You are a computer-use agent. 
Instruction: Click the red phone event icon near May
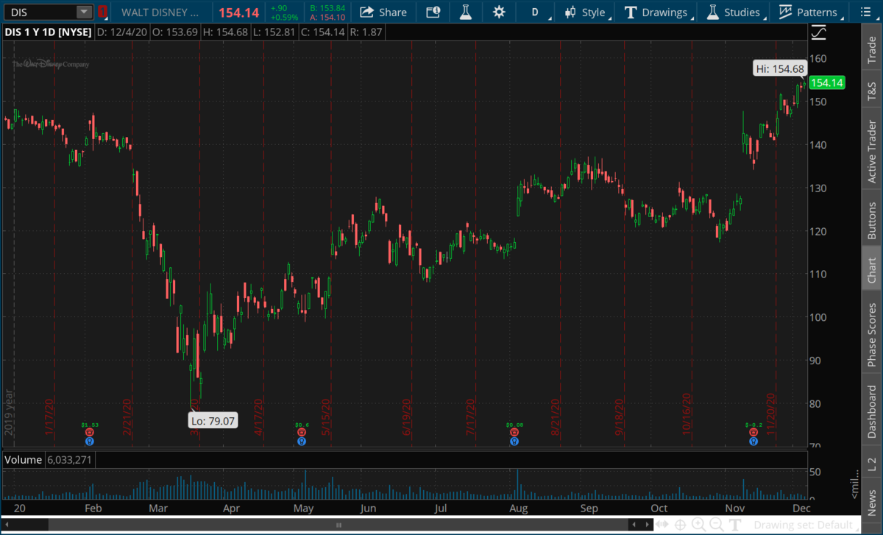point(302,433)
